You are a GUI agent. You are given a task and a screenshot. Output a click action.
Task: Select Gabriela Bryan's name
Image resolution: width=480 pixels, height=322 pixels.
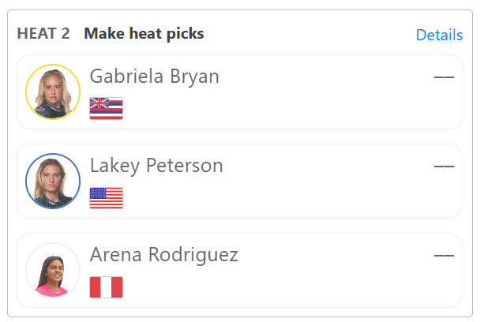155,77
